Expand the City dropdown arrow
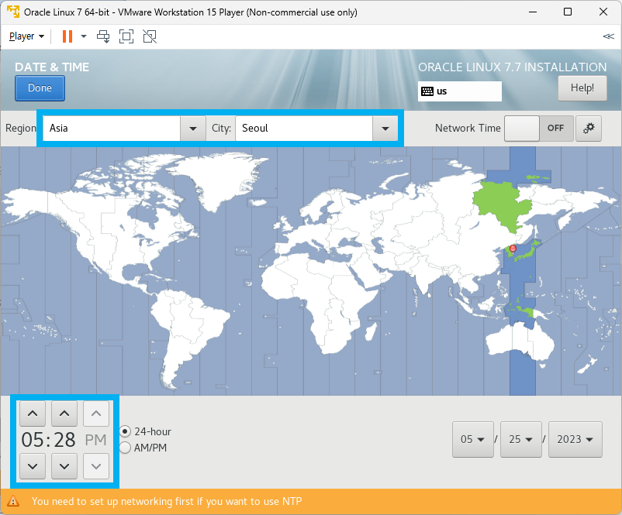The height and width of the screenshot is (515, 622). tap(385, 129)
